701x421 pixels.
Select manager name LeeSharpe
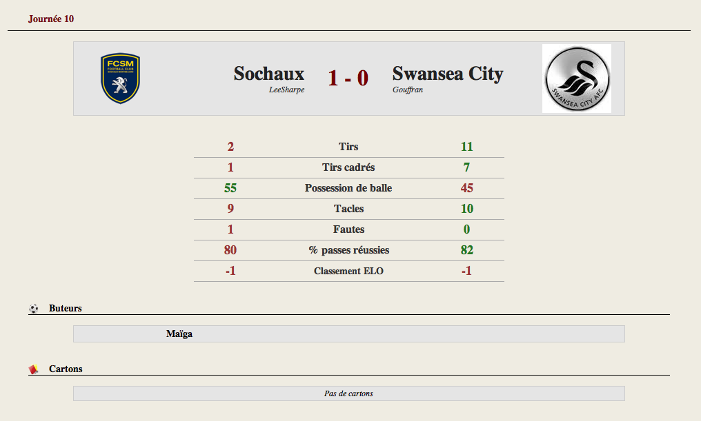[x=286, y=90]
